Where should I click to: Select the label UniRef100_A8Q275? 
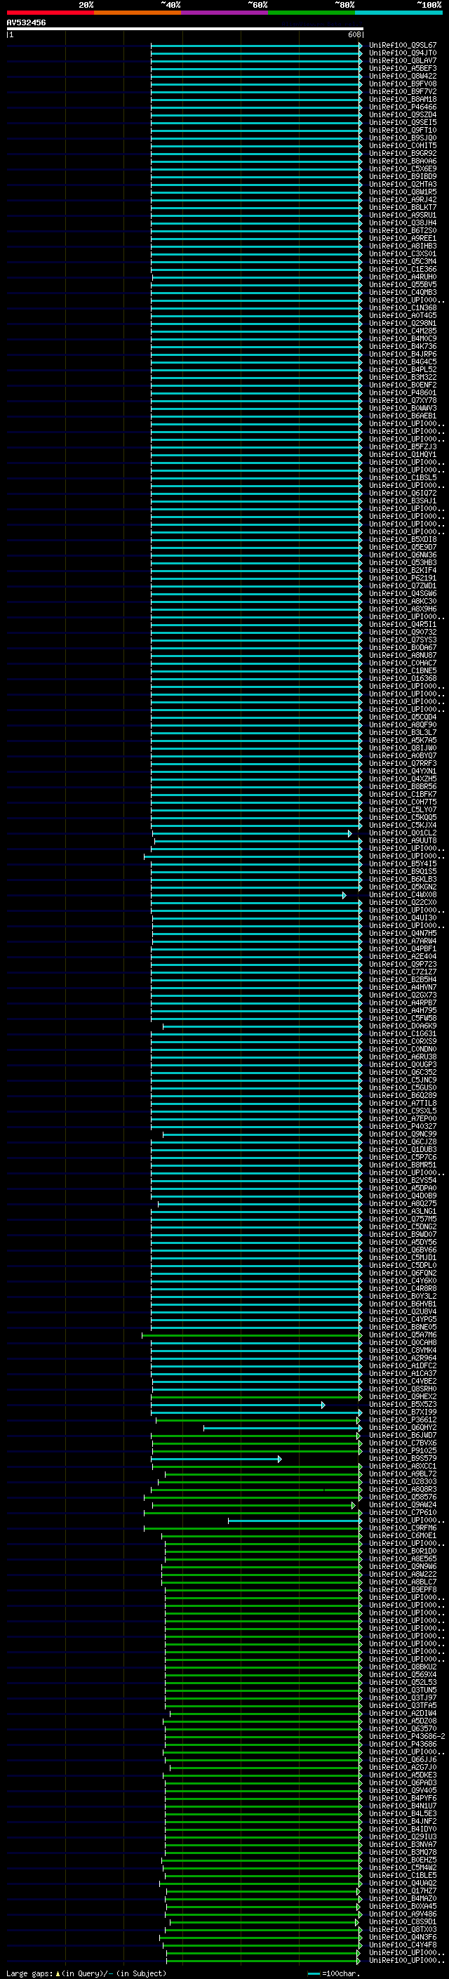pyautogui.click(x=403, y=1204)
